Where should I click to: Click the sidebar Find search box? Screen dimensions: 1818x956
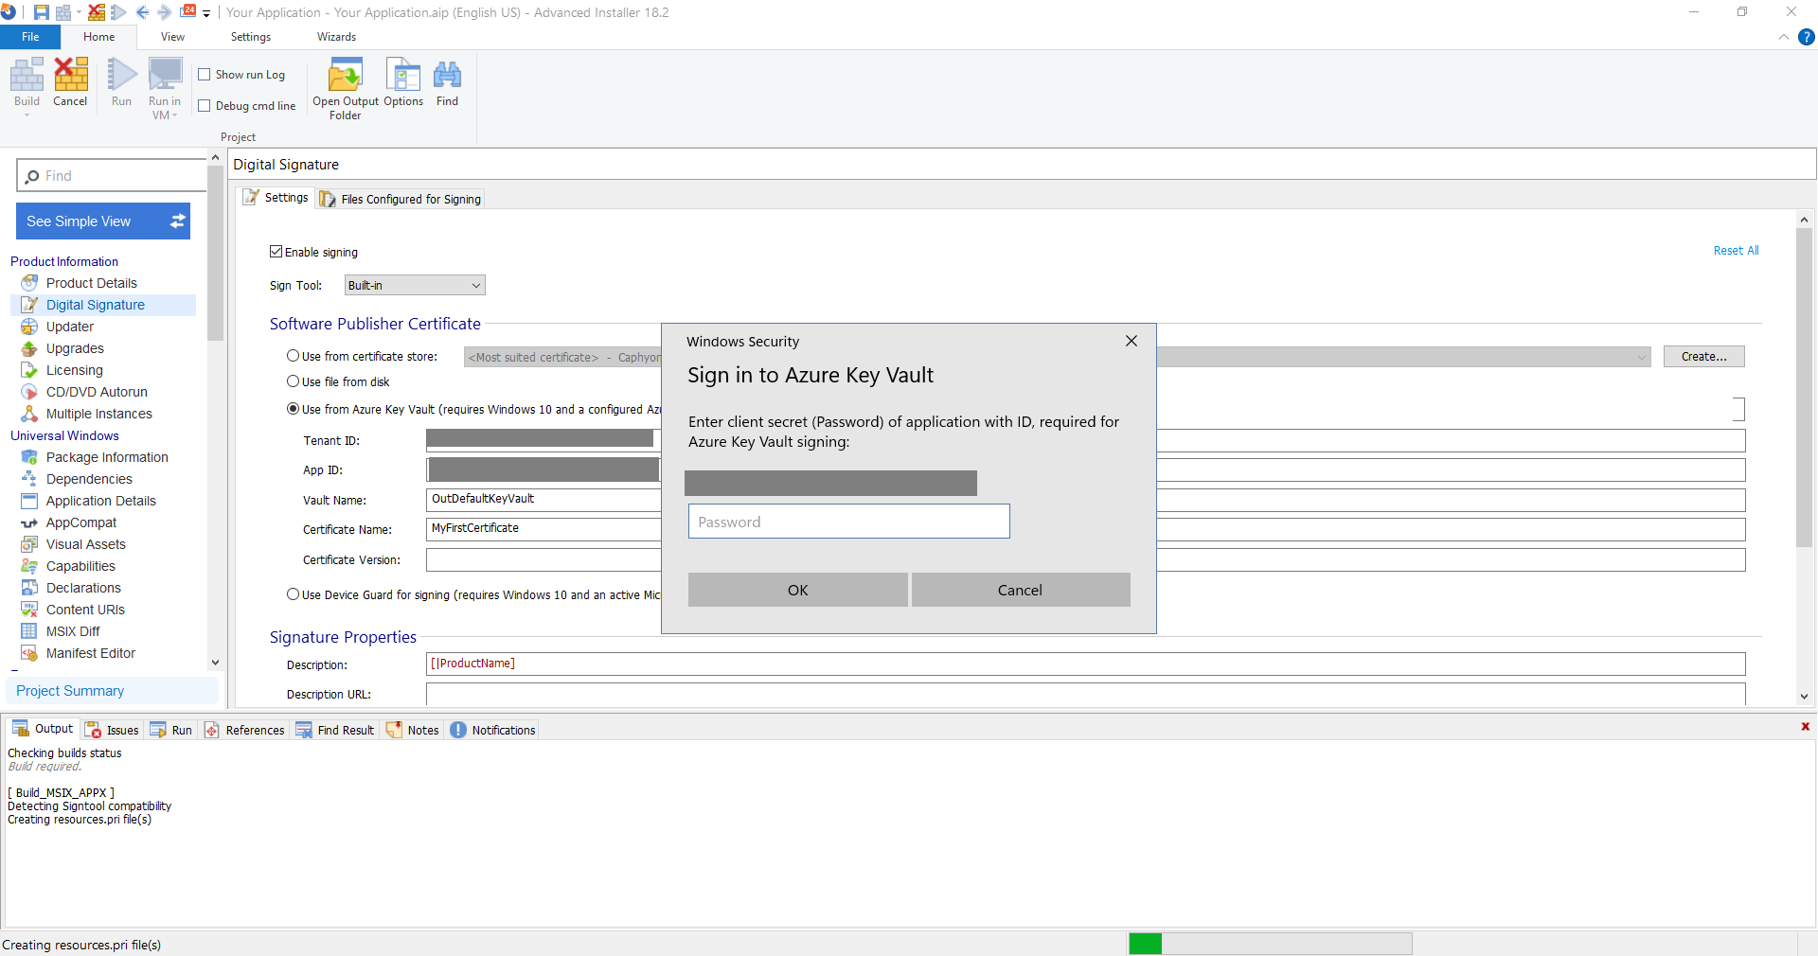pos(112,176)
